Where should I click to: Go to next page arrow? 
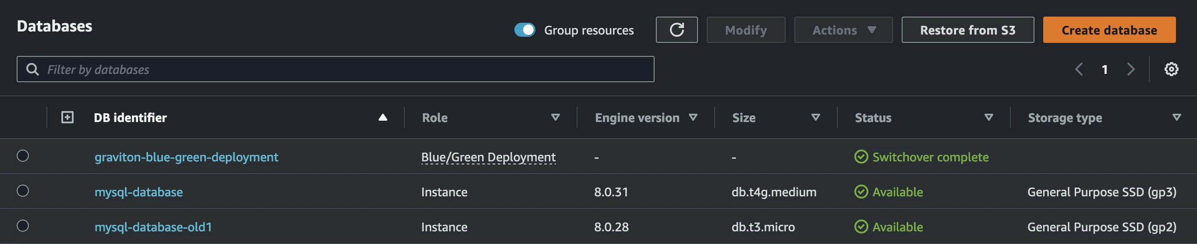1131,69
